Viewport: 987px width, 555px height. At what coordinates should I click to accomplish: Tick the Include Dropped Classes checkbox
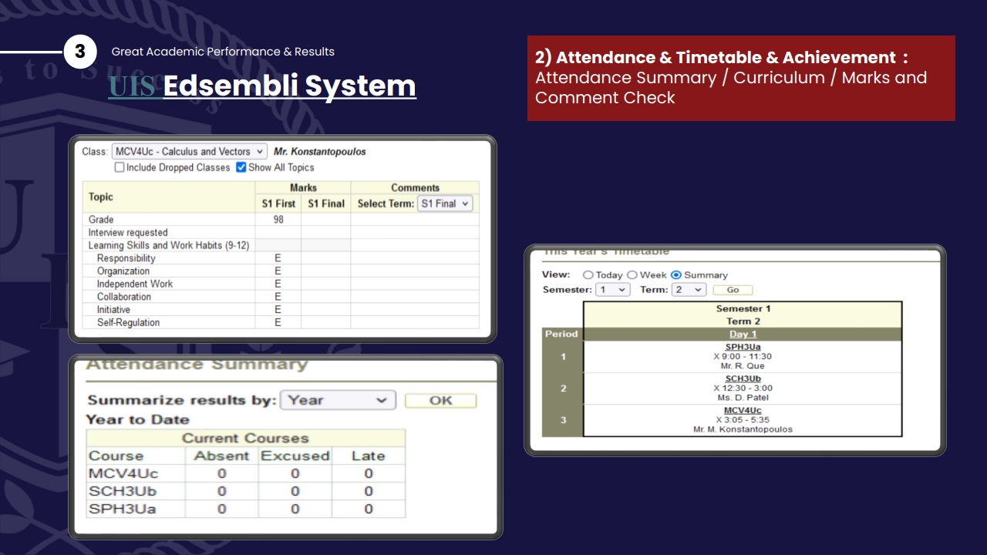point(120,167)
